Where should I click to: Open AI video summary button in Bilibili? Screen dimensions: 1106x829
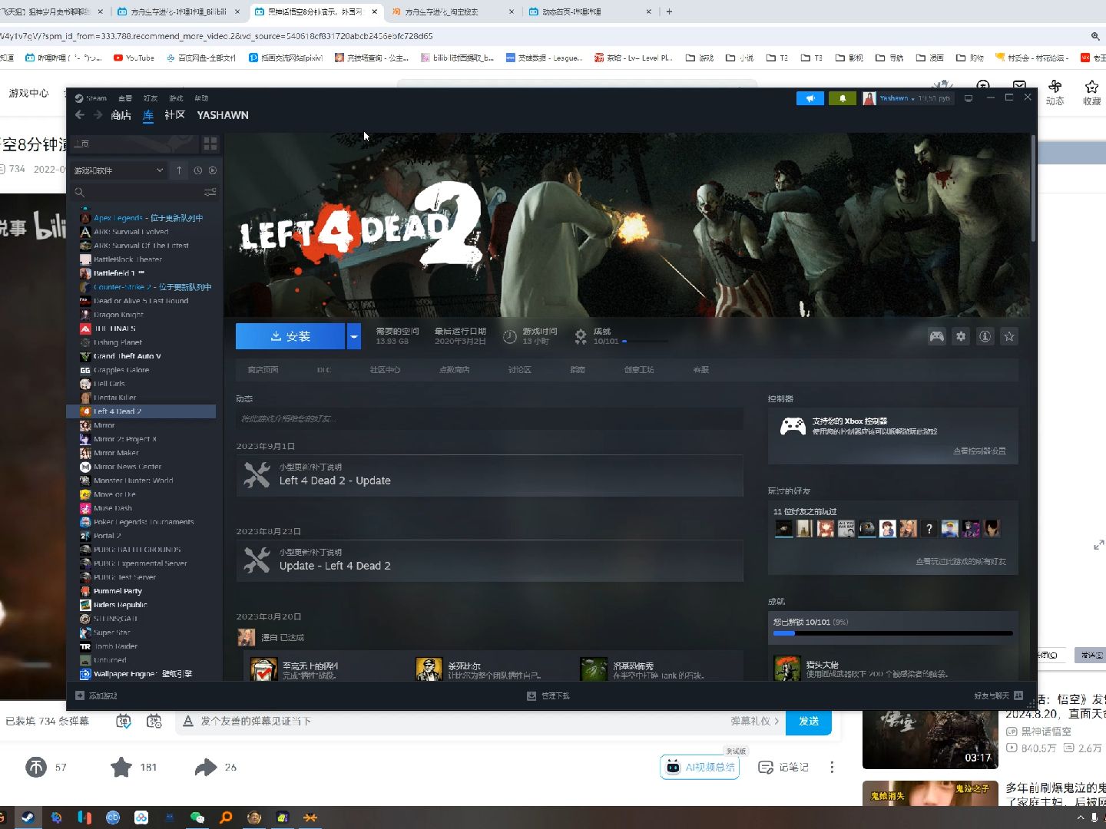pyautogui.click(x=700, y=767)
